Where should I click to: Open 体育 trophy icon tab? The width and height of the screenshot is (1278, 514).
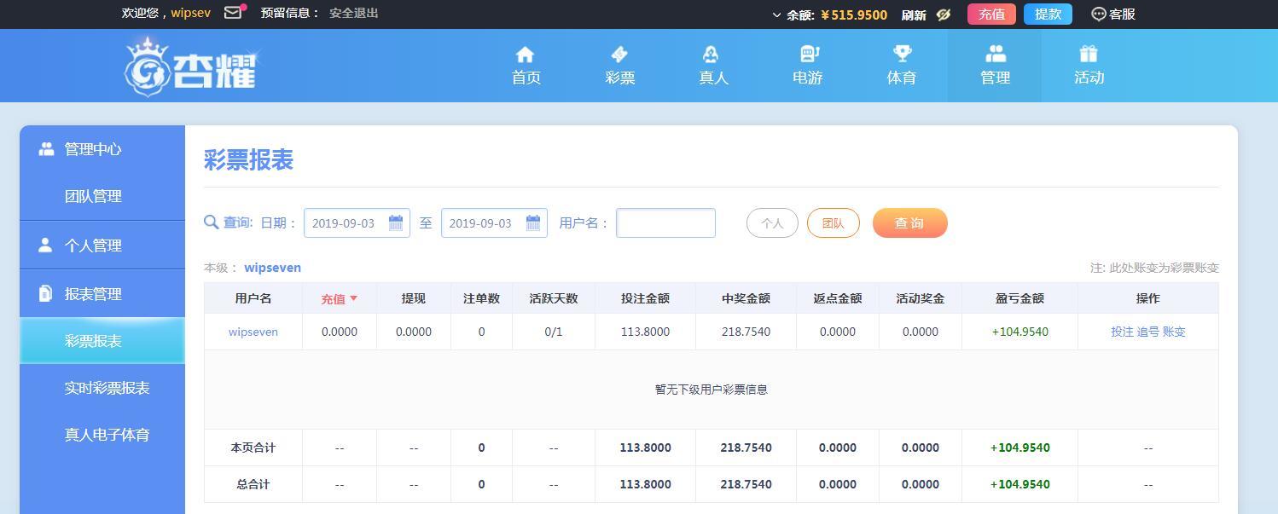(x=902, y=55)
